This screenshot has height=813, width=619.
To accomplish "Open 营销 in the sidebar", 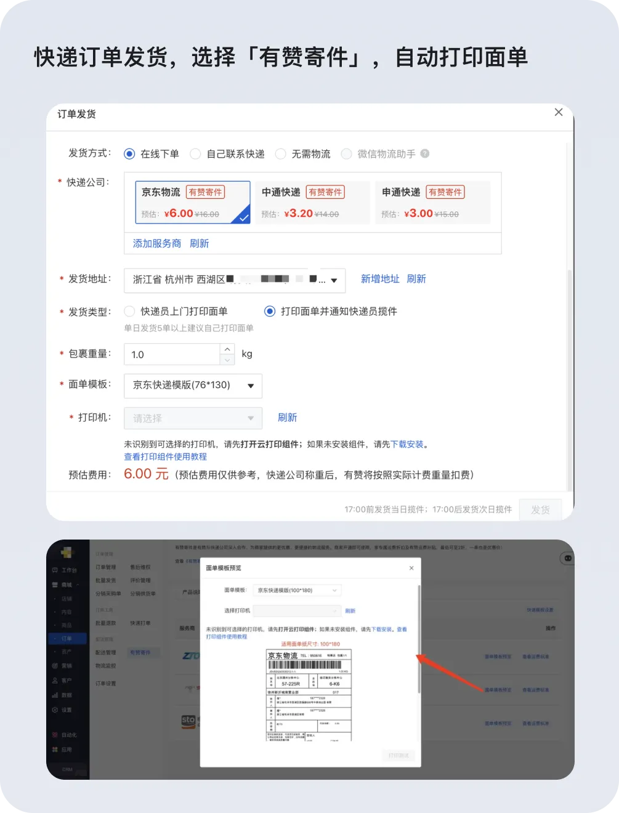I will tap(63, 666).
